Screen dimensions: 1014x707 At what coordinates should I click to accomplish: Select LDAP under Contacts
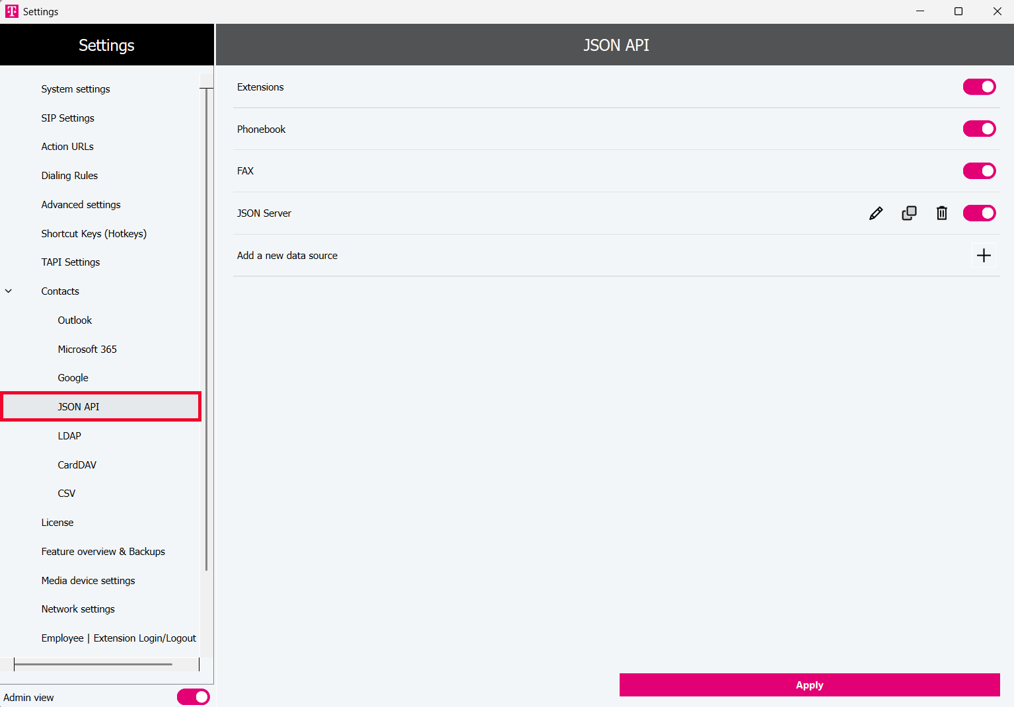pyautogui.click(x=69, y=436)
